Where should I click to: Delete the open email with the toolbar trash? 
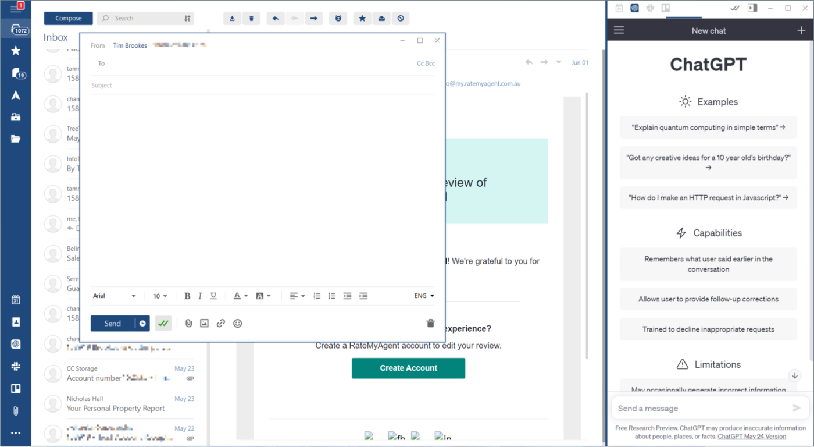pyautogui.click(x=251, y=19)
